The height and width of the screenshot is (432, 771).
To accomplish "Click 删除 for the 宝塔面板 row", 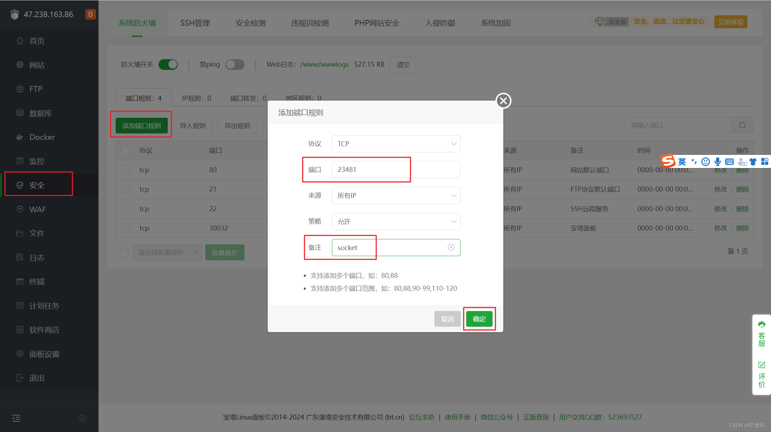I will pos(742,228).
